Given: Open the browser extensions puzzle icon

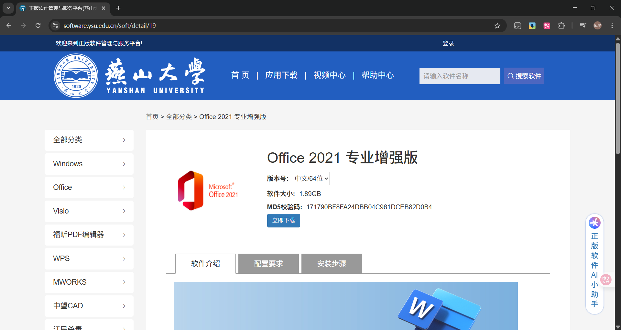Looking at the screenshot, I should coord(562,26).
